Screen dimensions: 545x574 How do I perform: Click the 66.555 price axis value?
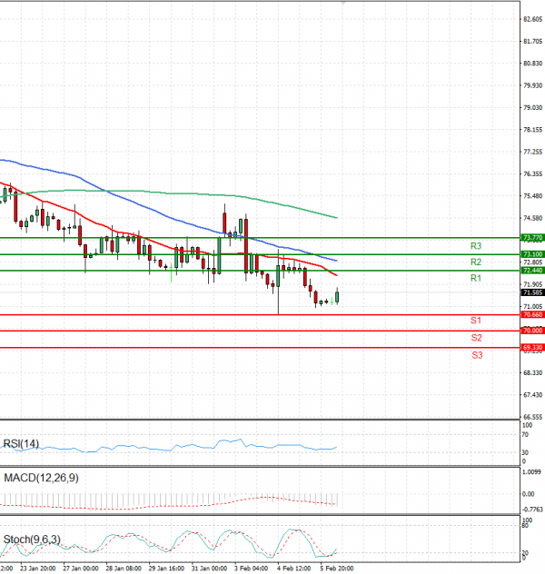(x=533, y=417)
